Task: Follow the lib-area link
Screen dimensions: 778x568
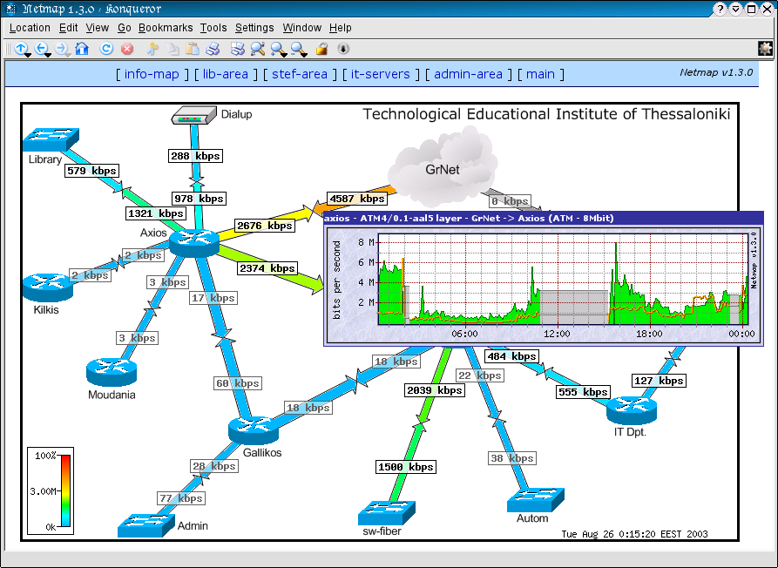Action: tap(225, 74)
